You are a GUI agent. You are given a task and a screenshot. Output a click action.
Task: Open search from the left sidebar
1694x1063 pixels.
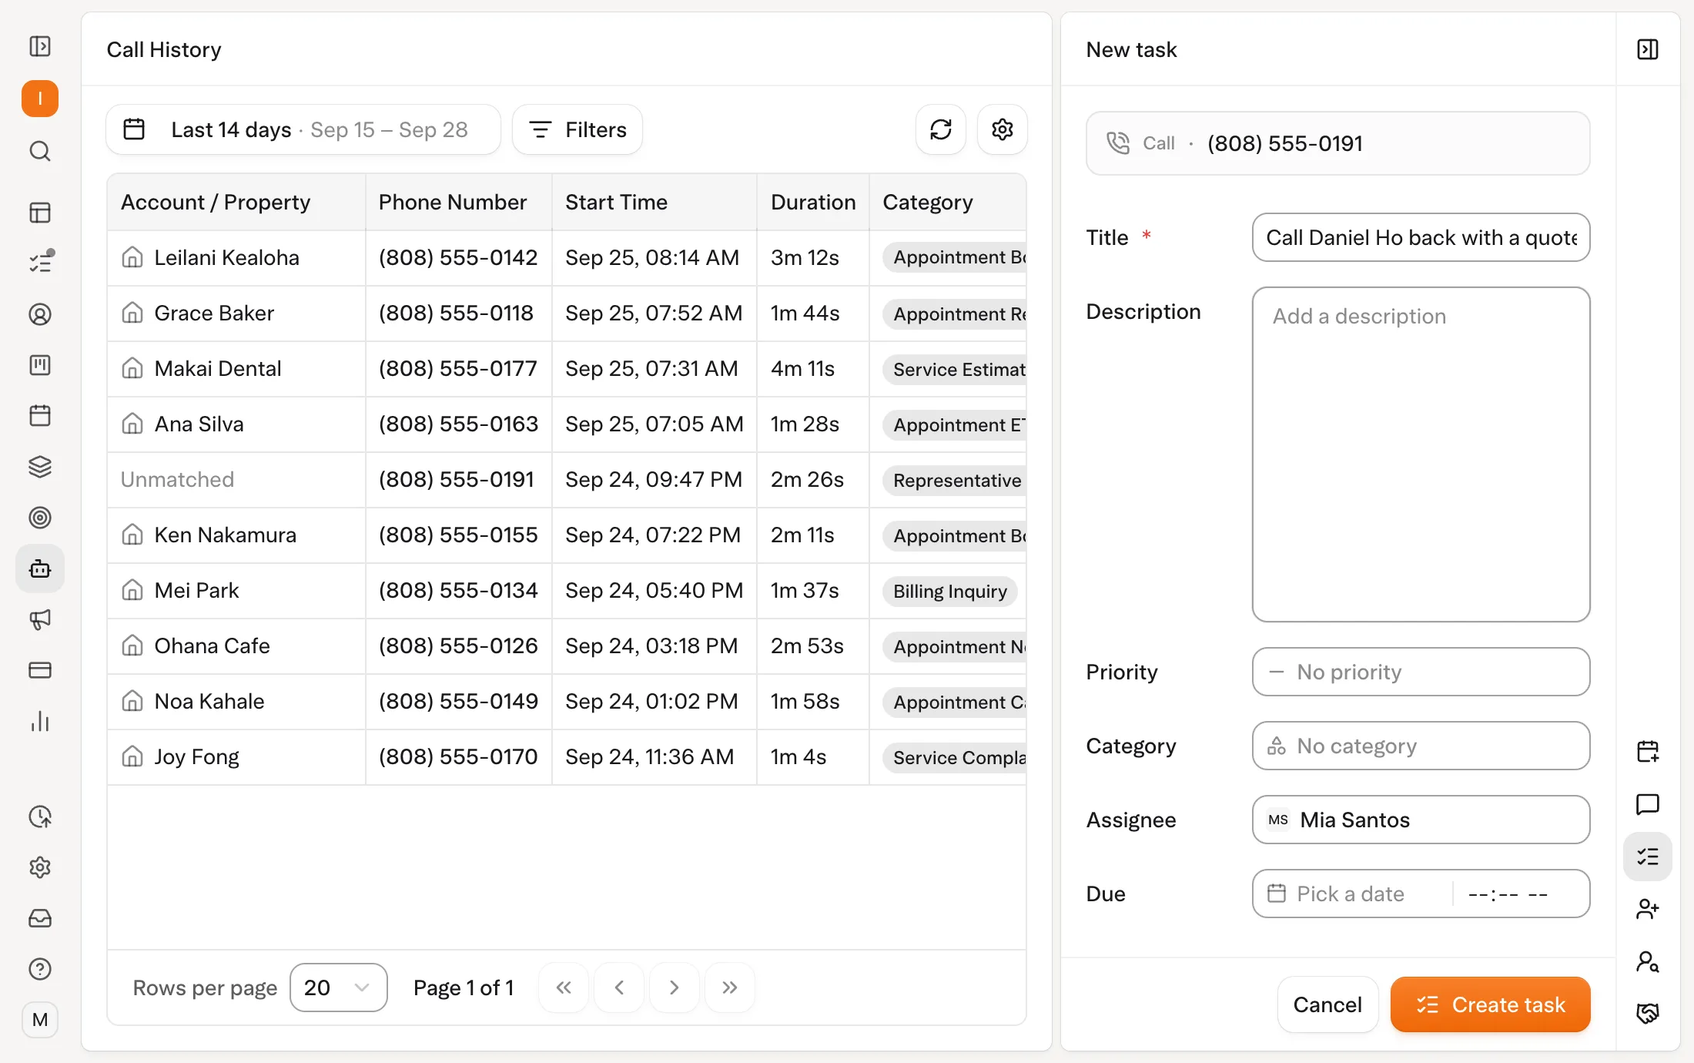40,151
